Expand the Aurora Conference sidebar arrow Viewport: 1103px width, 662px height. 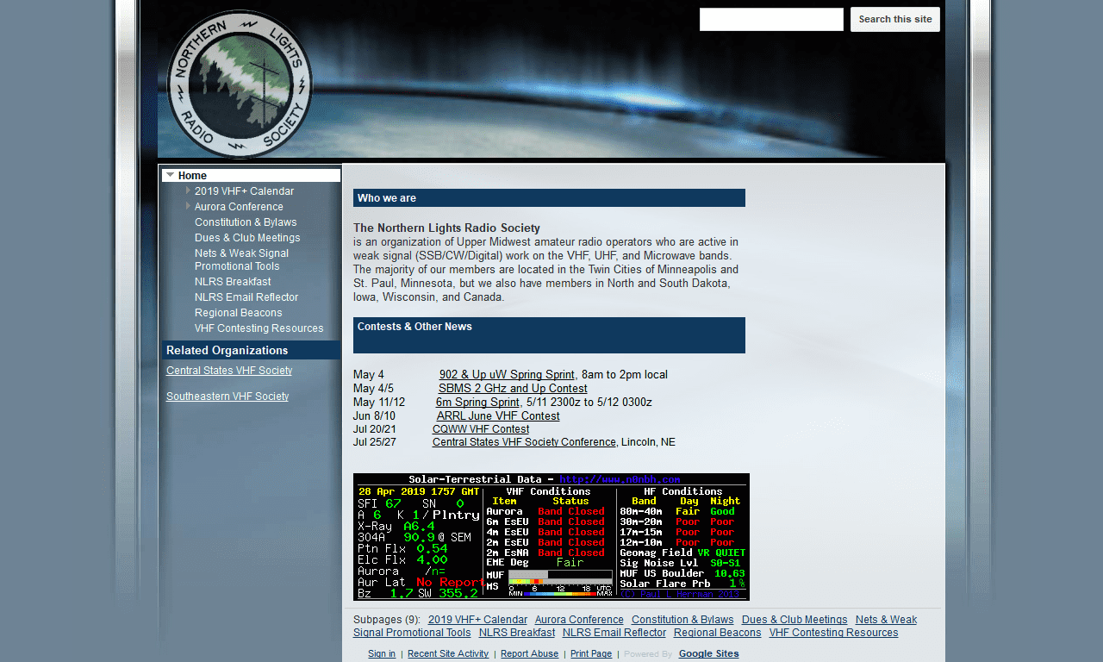coord(188,206)
